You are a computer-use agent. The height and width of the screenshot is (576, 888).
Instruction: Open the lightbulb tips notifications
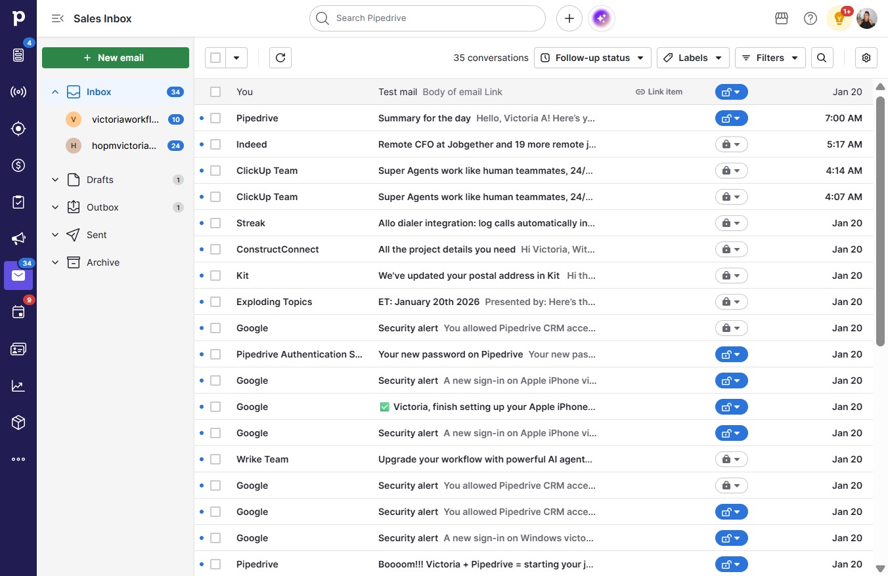coord(839,18)
